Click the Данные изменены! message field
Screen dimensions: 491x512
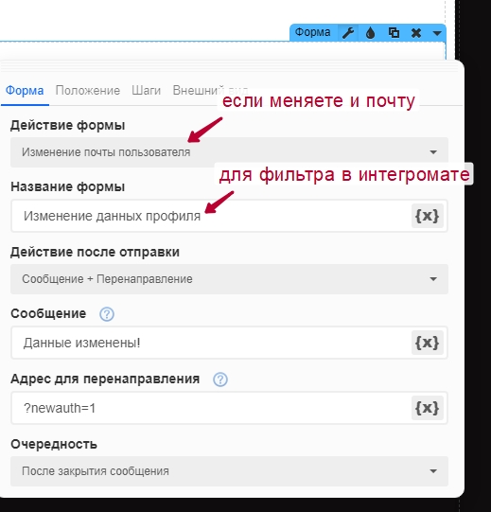[x=211, y=343]
